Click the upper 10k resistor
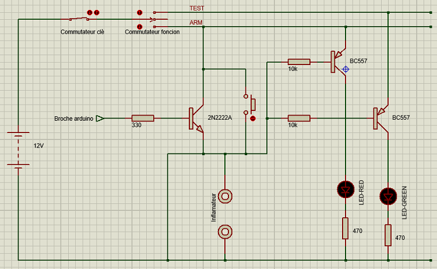This screenshot has width=437, height=269. [x=299, y=62]
